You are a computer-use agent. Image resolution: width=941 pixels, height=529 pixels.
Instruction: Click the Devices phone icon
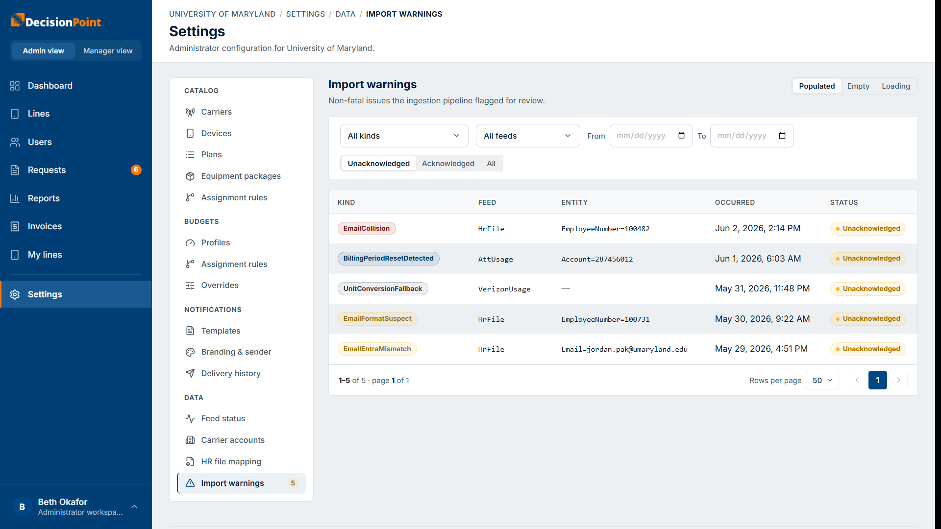pyautogui.click(x=190, y=133)
